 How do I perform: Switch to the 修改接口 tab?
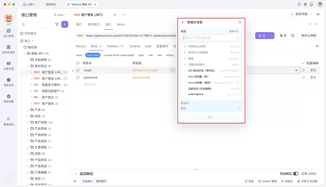[x=94, y=24]
